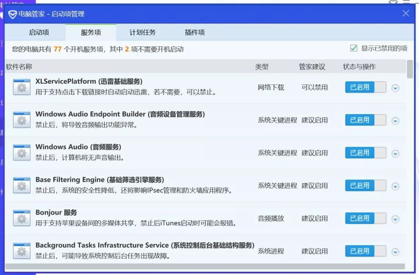Open the dropdown arrow for Windows Audio Endpoint Builder
Image resolution: width=419 pixels, height=275 pixels.
[395, 121]
